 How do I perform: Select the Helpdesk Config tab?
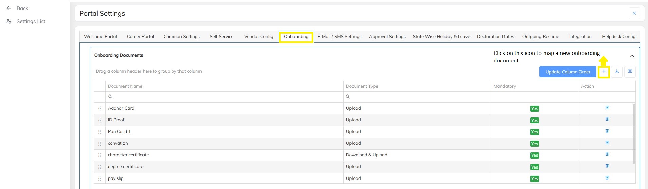click(x=618, y=37)
